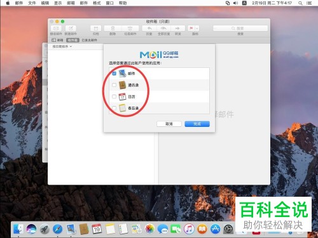Open Calendar from the Dock
Image resolution: width=318 pixels, height=238 pixels.
97,229
